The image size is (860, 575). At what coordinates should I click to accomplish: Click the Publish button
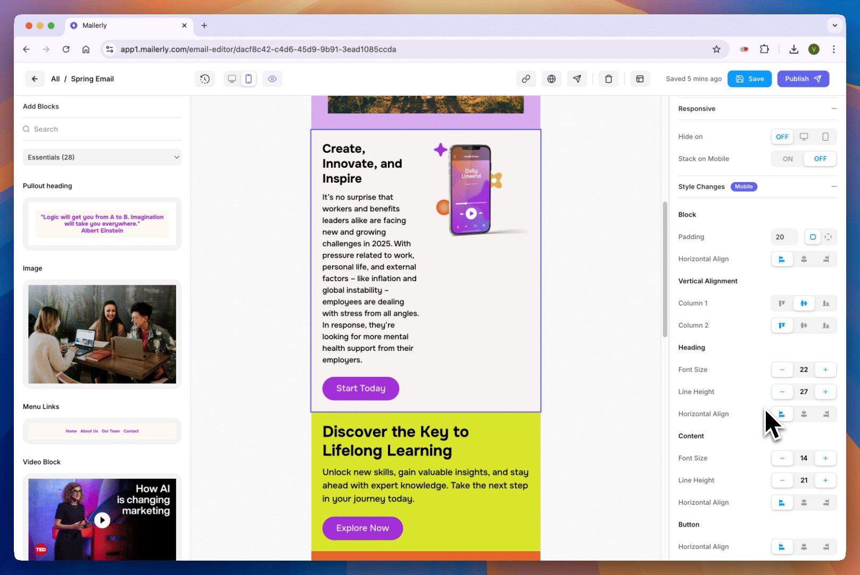pyautogui.click(x=803, y=79)
